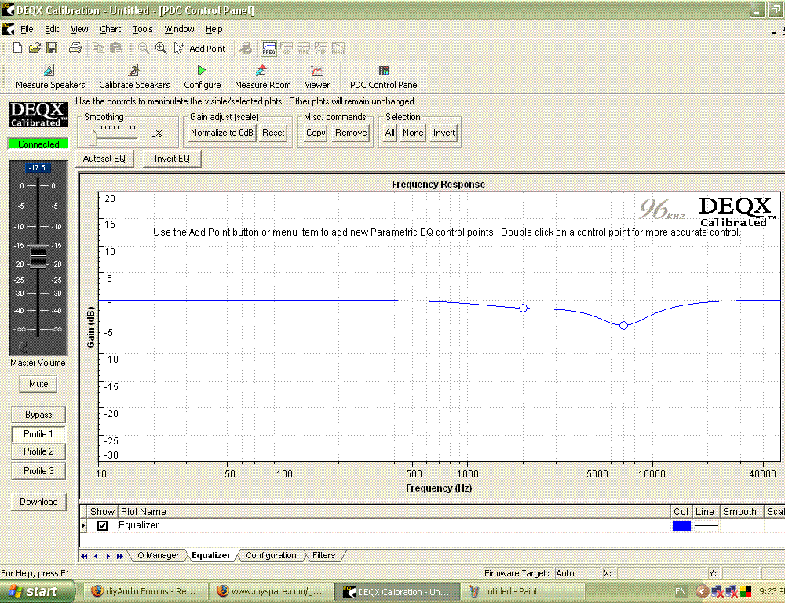This screenshot has height=603, width=785.
Task: Select the EQ control point near 2000 Hz
Action: click(x=523, y=308)
